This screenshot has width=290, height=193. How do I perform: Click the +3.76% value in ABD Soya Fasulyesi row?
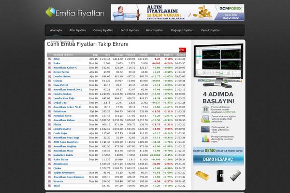coord(168,142)
